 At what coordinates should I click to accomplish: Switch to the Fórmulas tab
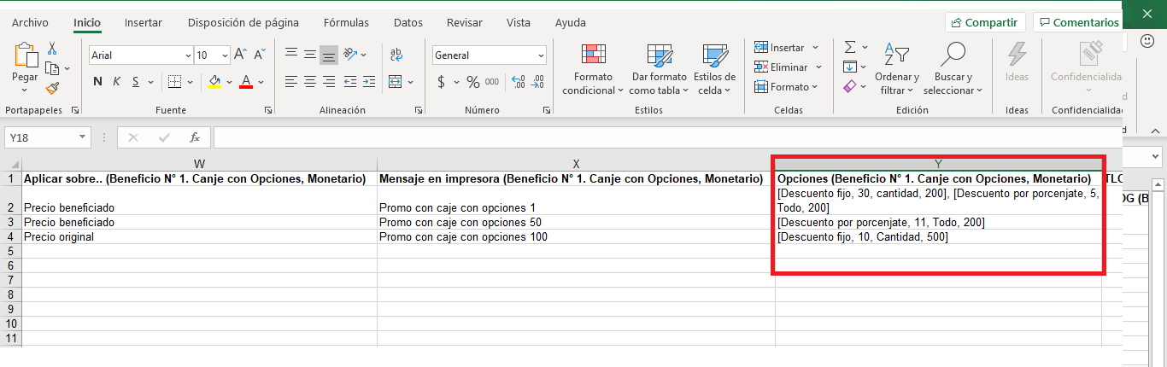[x=346, y=23]
